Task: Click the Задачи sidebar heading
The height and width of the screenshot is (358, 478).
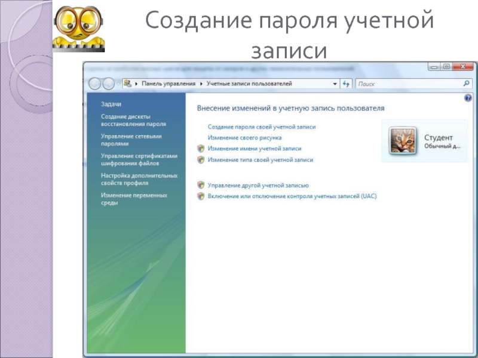Action: [x=111, y=104]
